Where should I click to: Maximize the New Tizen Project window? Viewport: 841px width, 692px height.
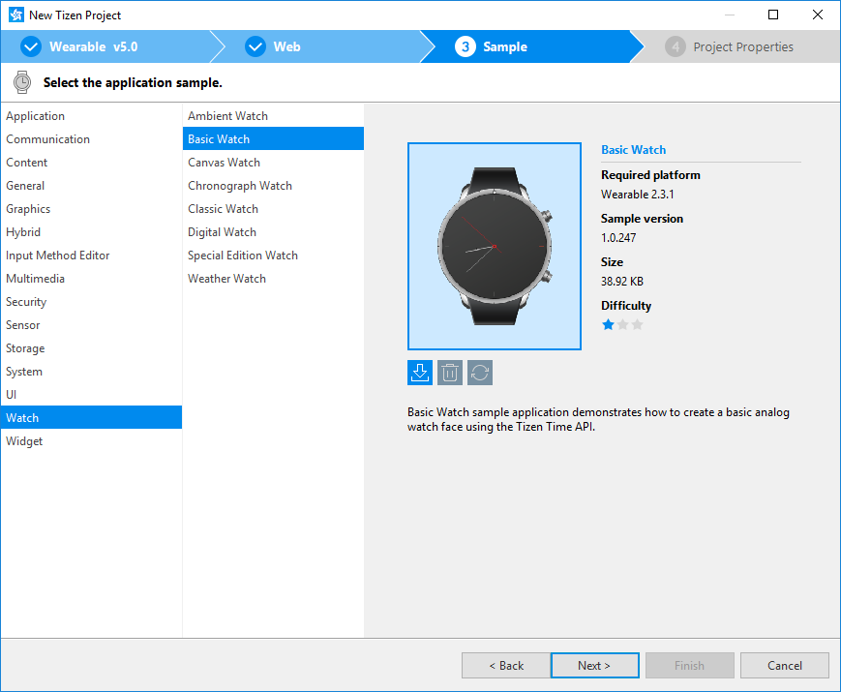[x=773, y=15]
